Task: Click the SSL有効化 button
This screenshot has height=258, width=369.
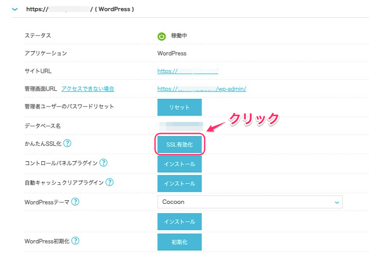Action: [179, 145]
